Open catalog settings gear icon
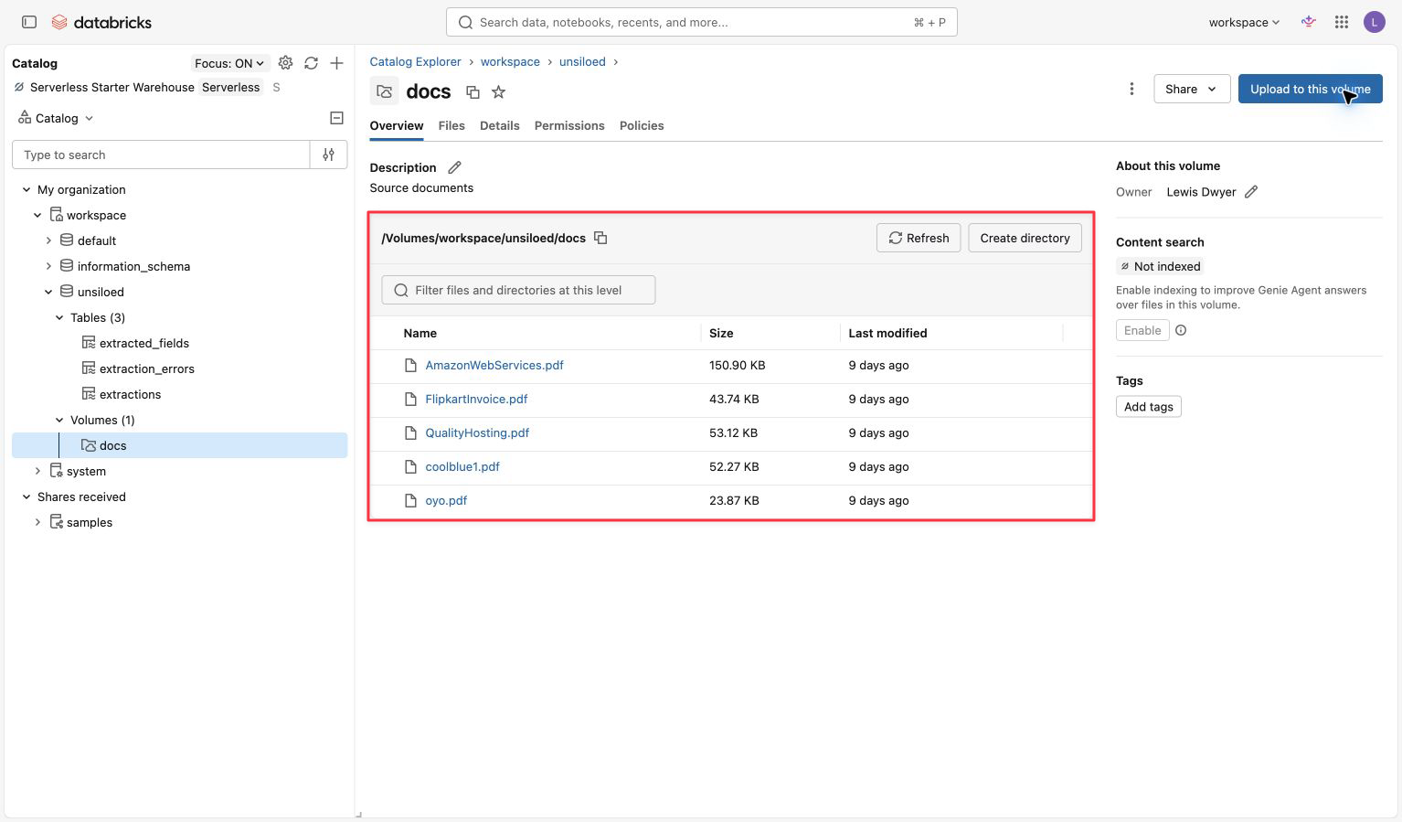Image resolution: width=1402 pixels, height=822 pixels. (x=286, y=63)
